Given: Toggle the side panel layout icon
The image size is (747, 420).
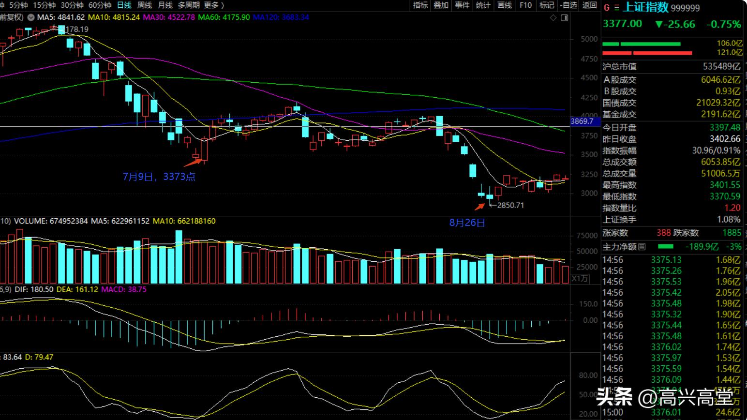Looking at the screenshot, I should 564,18.
